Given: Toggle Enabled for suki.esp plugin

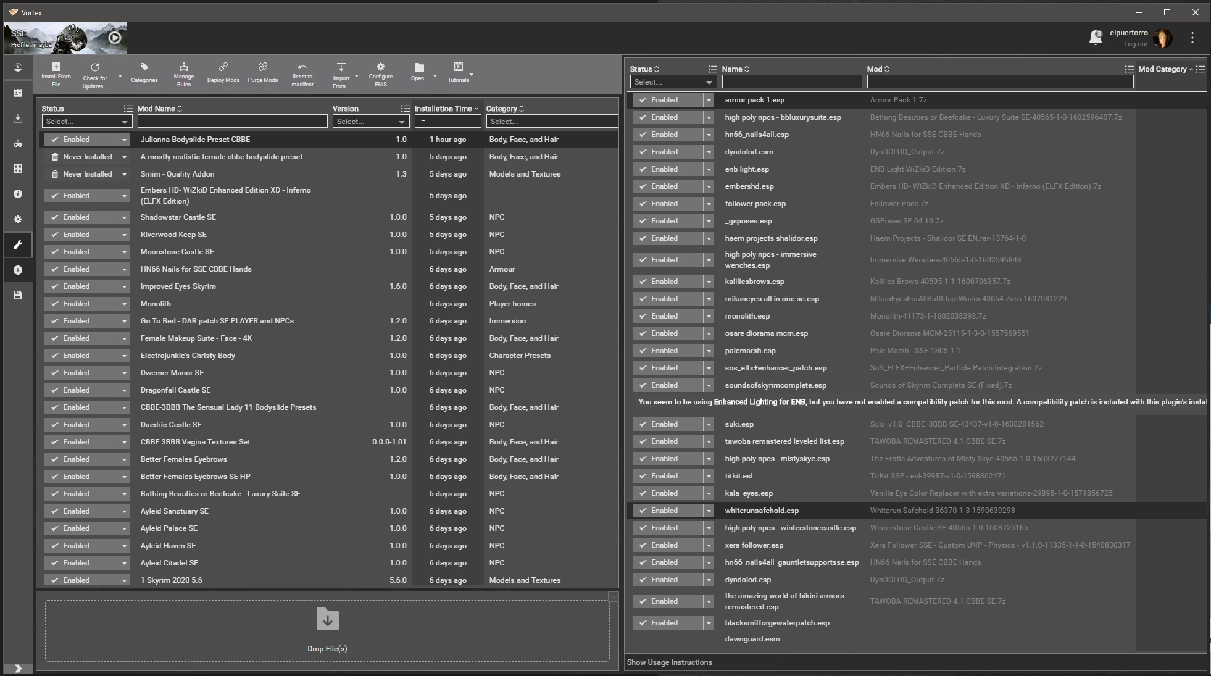Looking at the screenshot, I should coord(668,424).
